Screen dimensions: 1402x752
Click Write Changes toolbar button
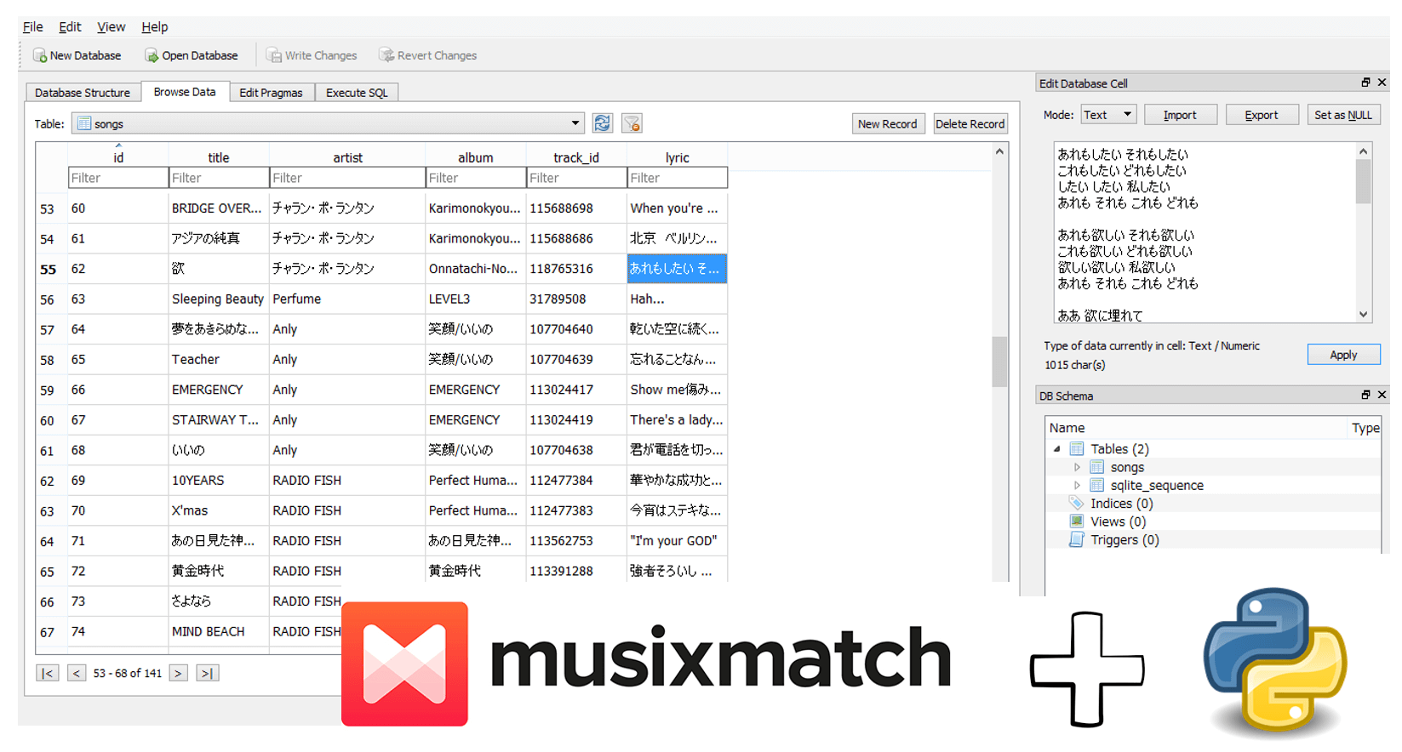(312, 55)
